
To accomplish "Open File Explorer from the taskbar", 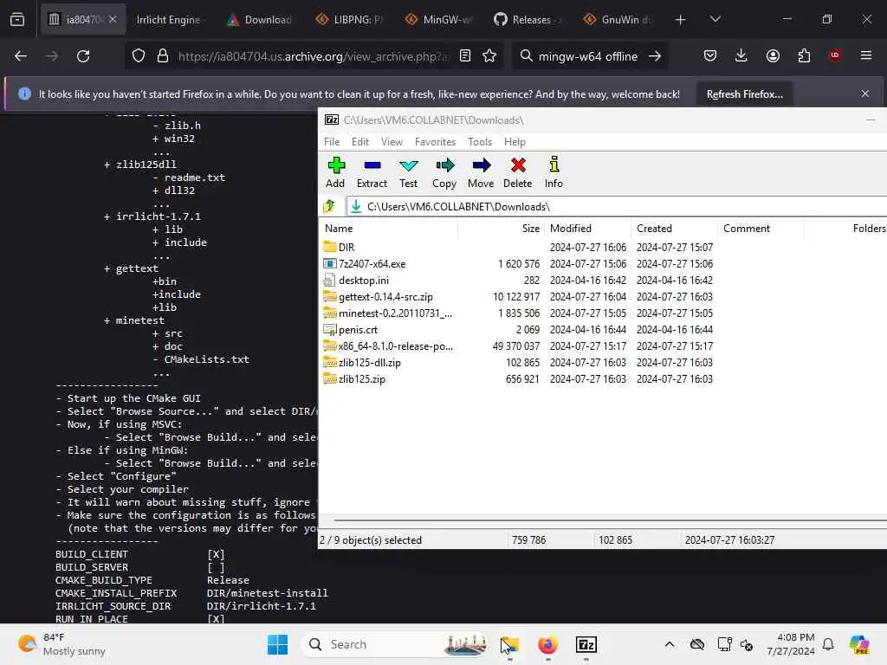I will coord(509,644).
